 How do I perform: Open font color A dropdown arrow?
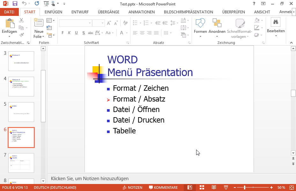[127, 33]
